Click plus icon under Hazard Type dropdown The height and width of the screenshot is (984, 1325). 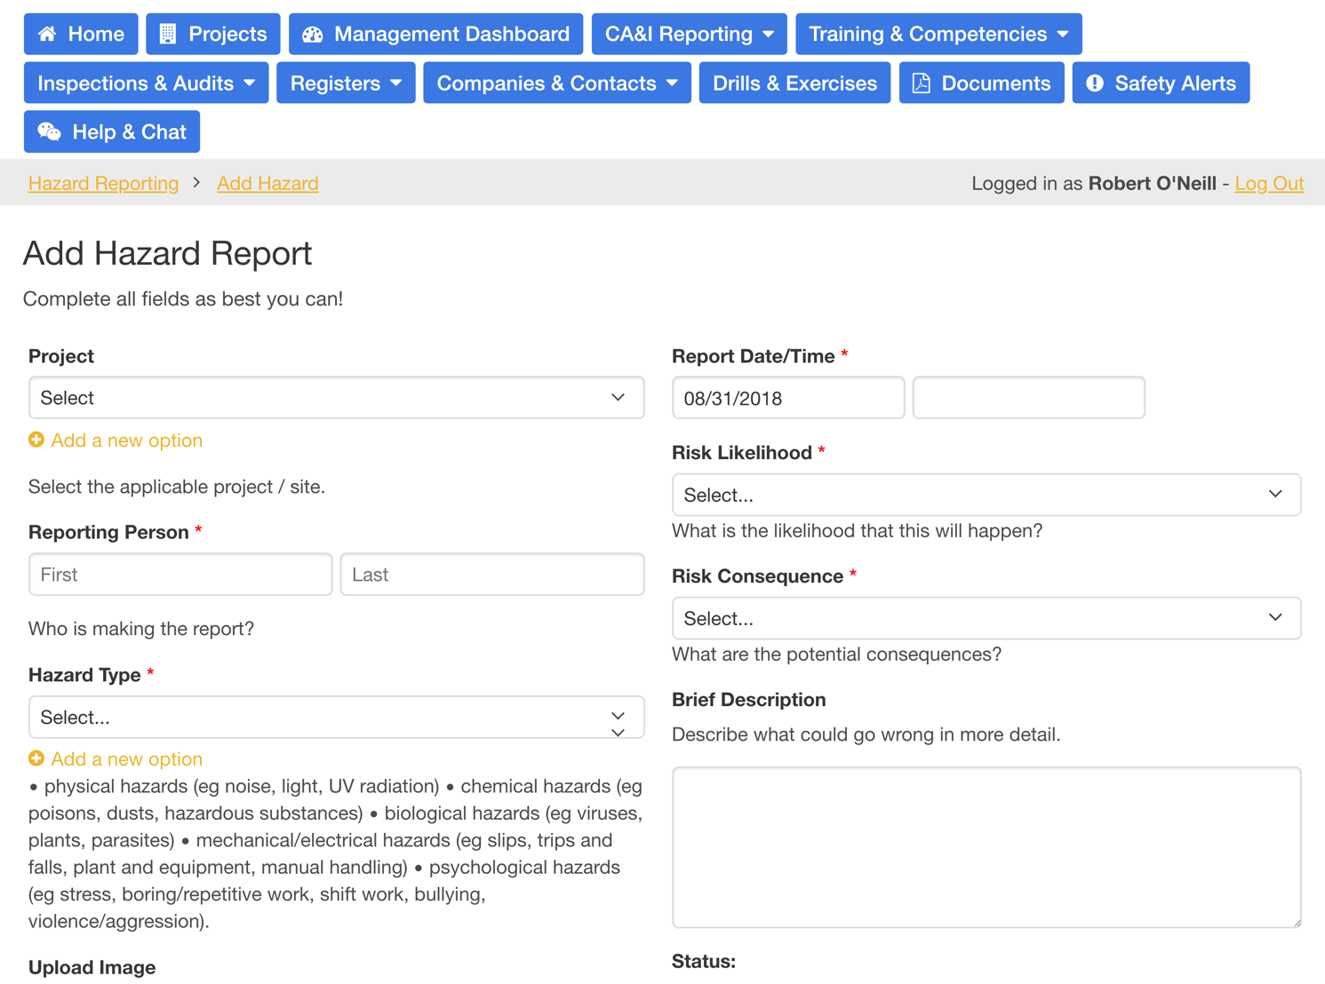point(36,758)
